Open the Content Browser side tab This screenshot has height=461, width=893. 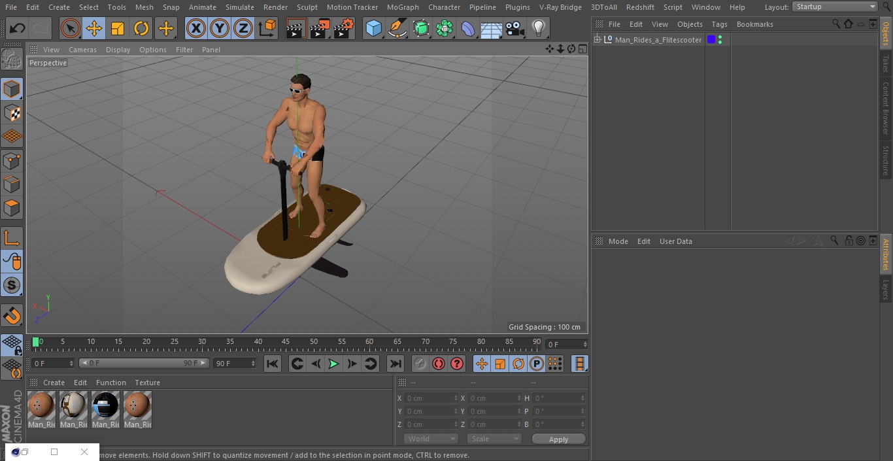click(886, 108)
